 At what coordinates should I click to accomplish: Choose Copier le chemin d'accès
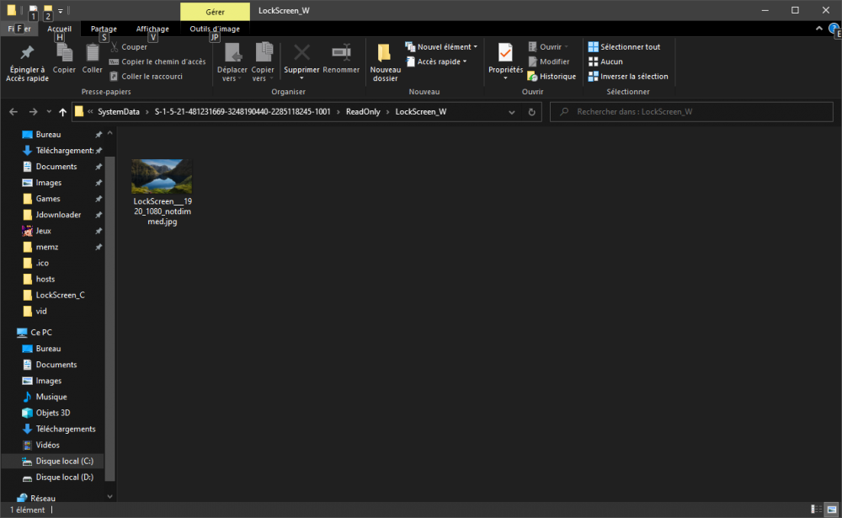click(x=157, y=61)
